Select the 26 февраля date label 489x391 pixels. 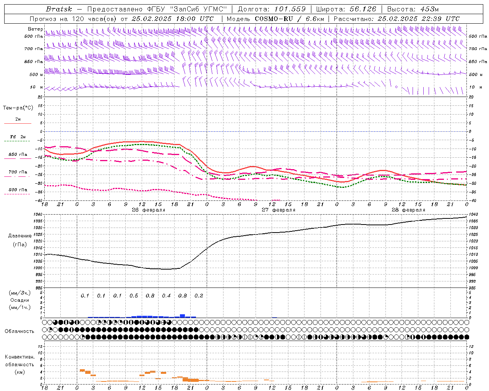click(148, 210)
